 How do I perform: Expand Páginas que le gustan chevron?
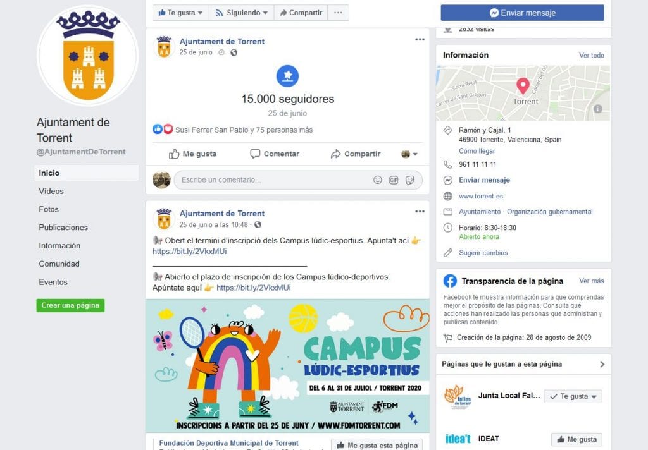(602, 364)
